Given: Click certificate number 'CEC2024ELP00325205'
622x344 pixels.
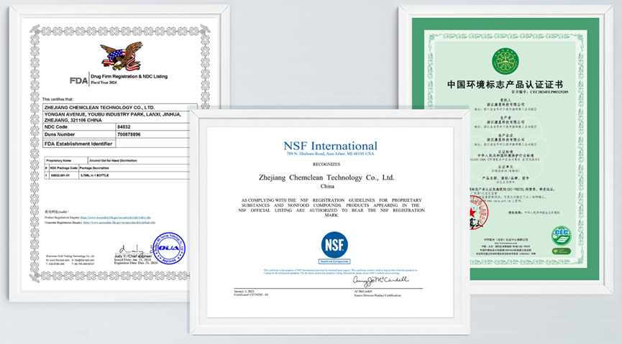Looking at the screenshot, I should pyautogui.click(x=549, y=92).
